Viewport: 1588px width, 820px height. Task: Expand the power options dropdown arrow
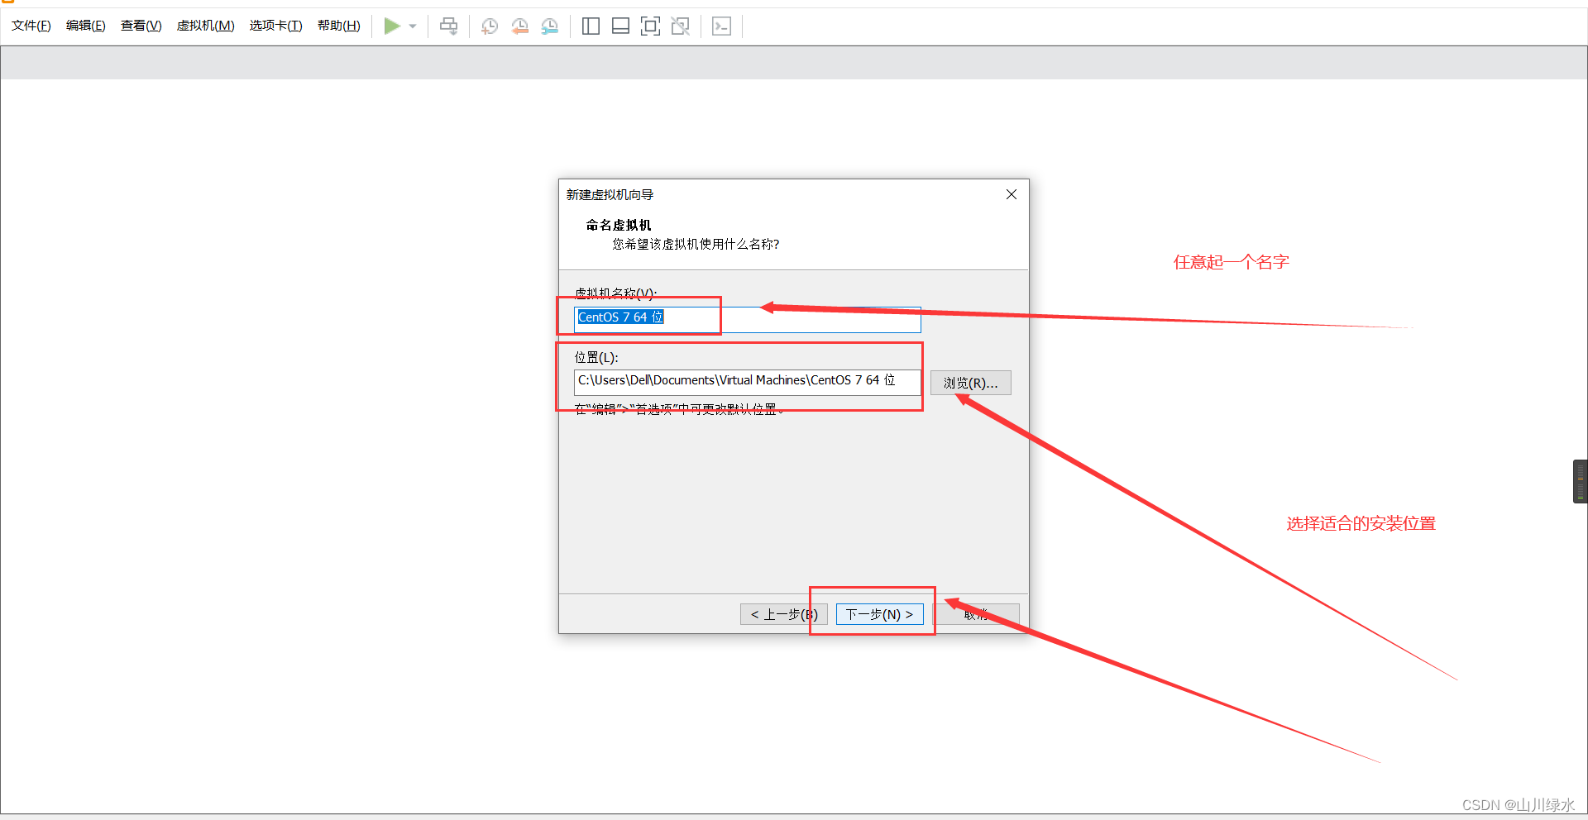coord(413,26)
